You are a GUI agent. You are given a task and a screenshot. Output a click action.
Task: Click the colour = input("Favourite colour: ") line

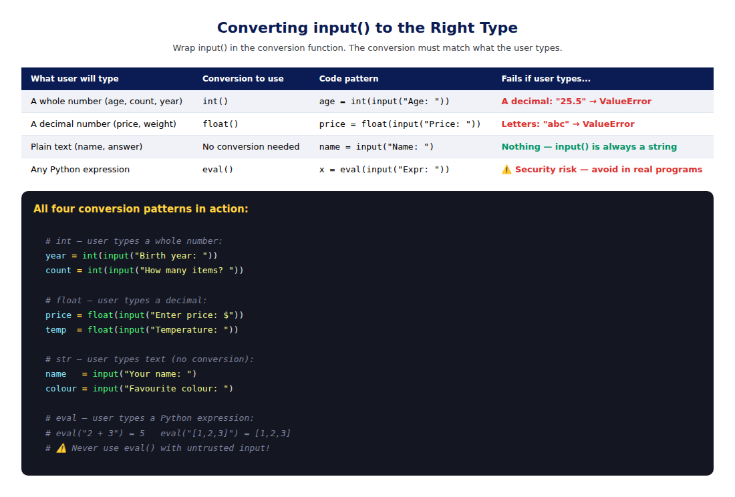[x=139, y=389]
